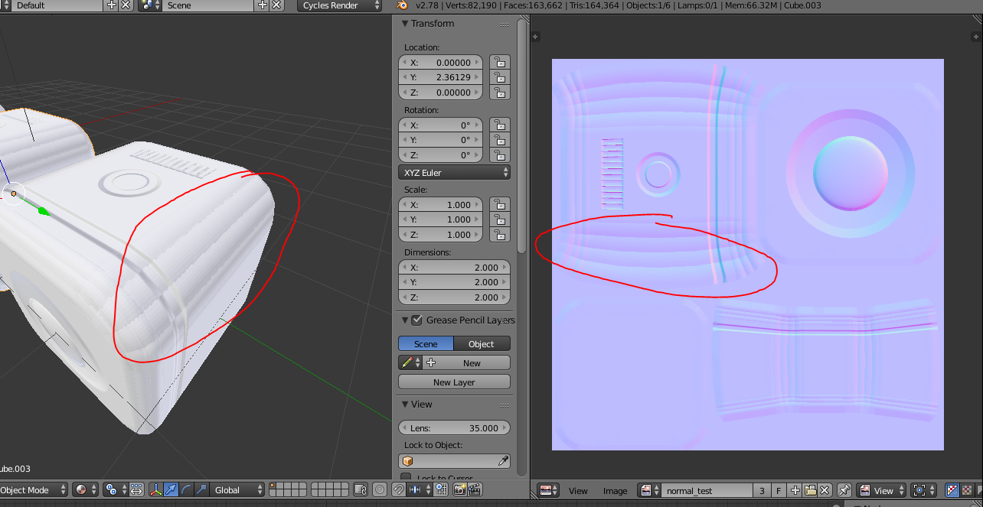Click the UV/Image editor type icon
Image resolution: width=983 pixels, height=507 pixels.
click(547, 490)
